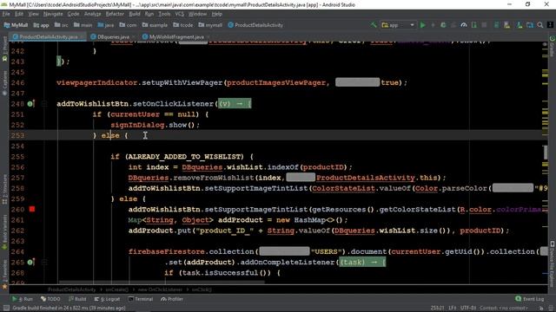Viewport: 556px width, 312px height.
Task: Open the Run menu
Action: click(x=149, y=14)
